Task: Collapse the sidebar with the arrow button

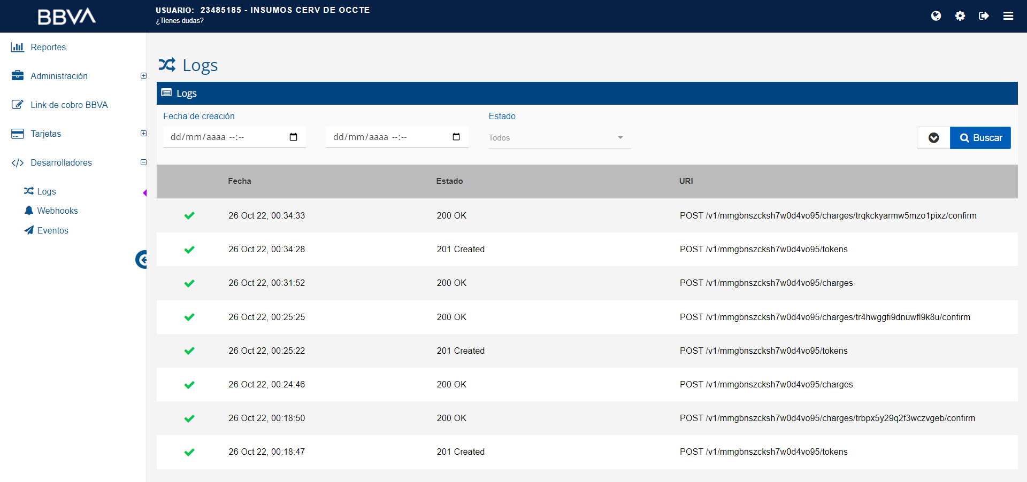Action: click(x=141, y=260)
